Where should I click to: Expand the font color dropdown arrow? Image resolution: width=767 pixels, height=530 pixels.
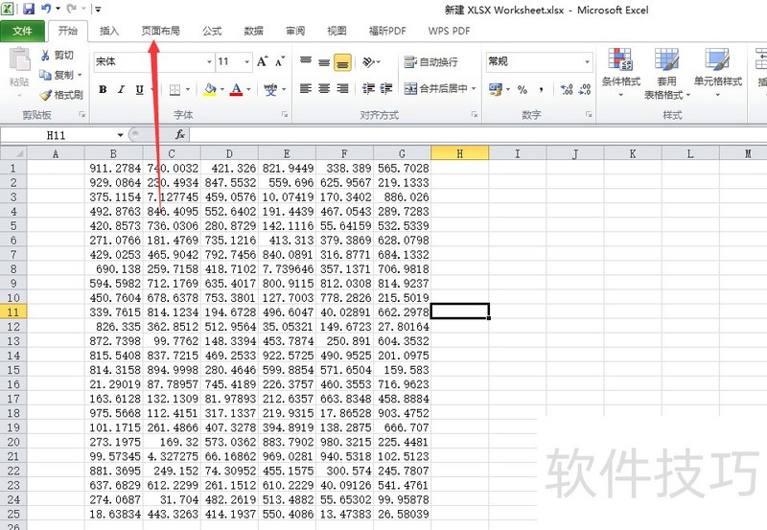[x=248, y=89]
